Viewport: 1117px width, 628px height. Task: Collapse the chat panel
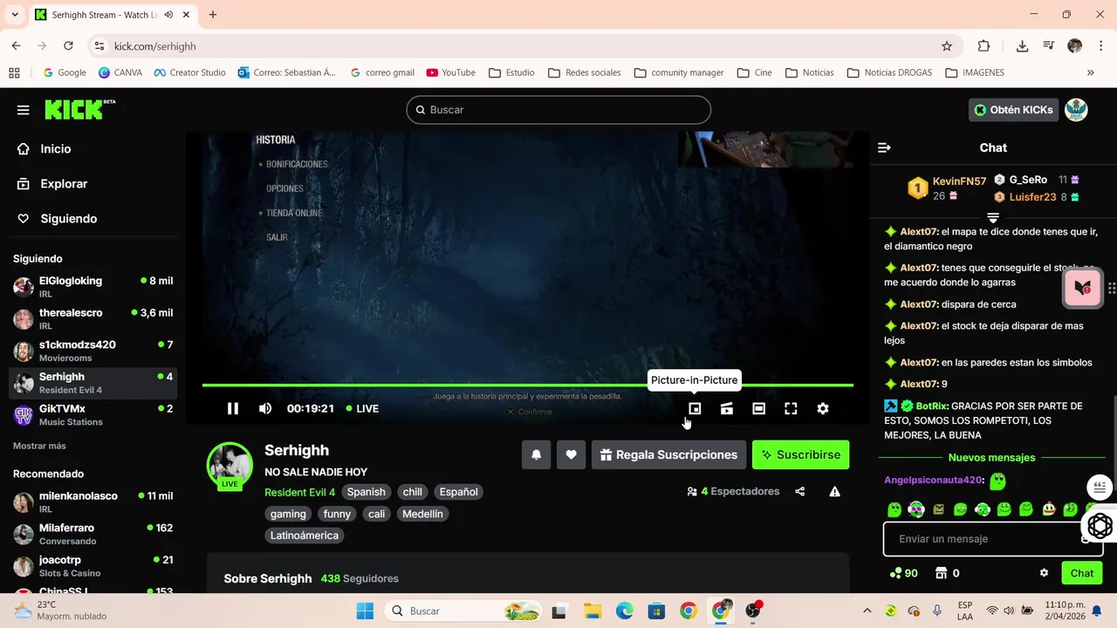click(884, 147)
